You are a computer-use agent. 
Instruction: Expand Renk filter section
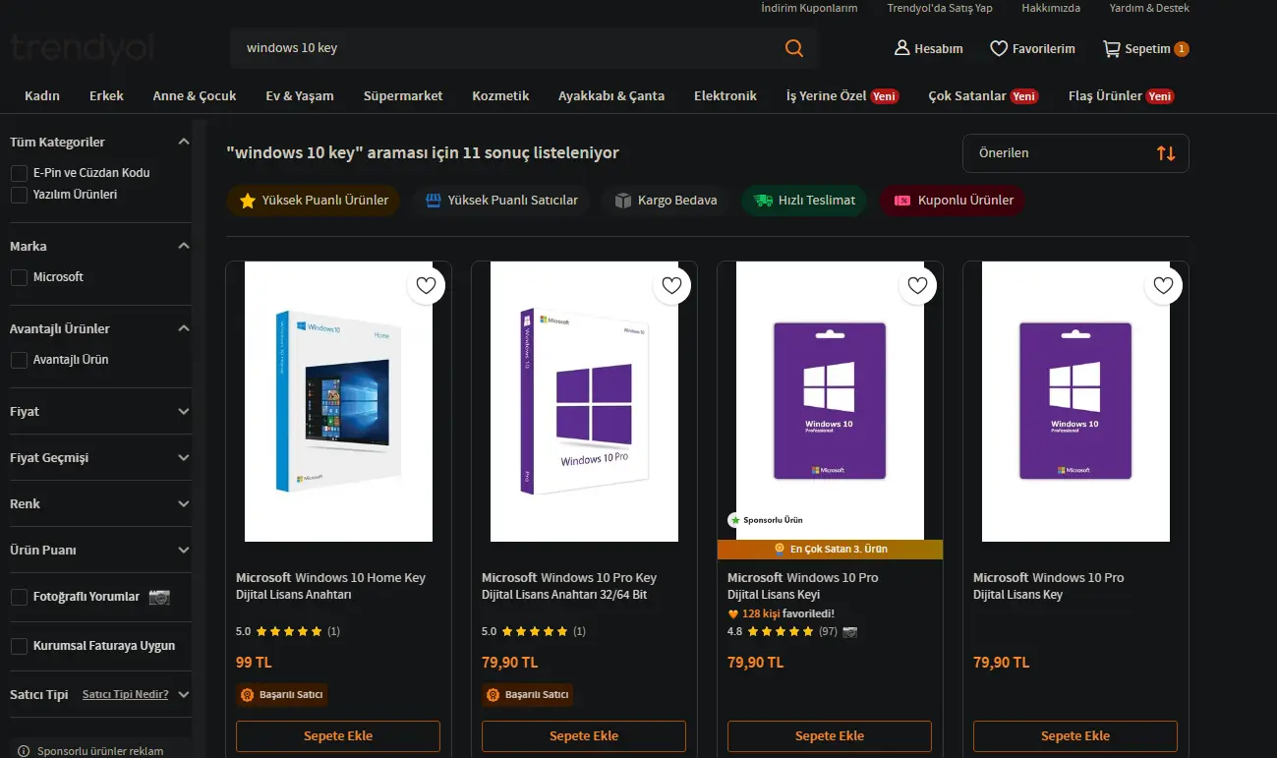coord(184,503)
